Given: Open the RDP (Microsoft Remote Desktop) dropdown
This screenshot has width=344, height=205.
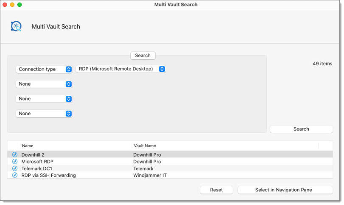Looking at the screenshot, I should pyautogui.click(x=120, y=69).
